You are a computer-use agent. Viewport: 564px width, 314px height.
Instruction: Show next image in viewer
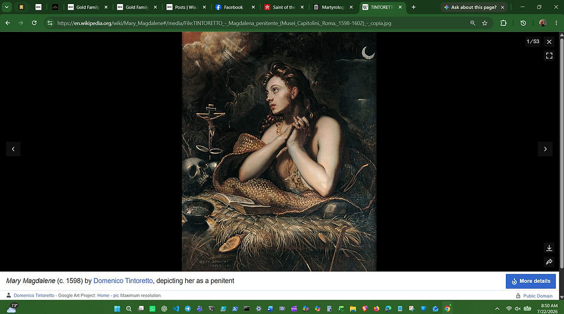[x=546, y=149]
